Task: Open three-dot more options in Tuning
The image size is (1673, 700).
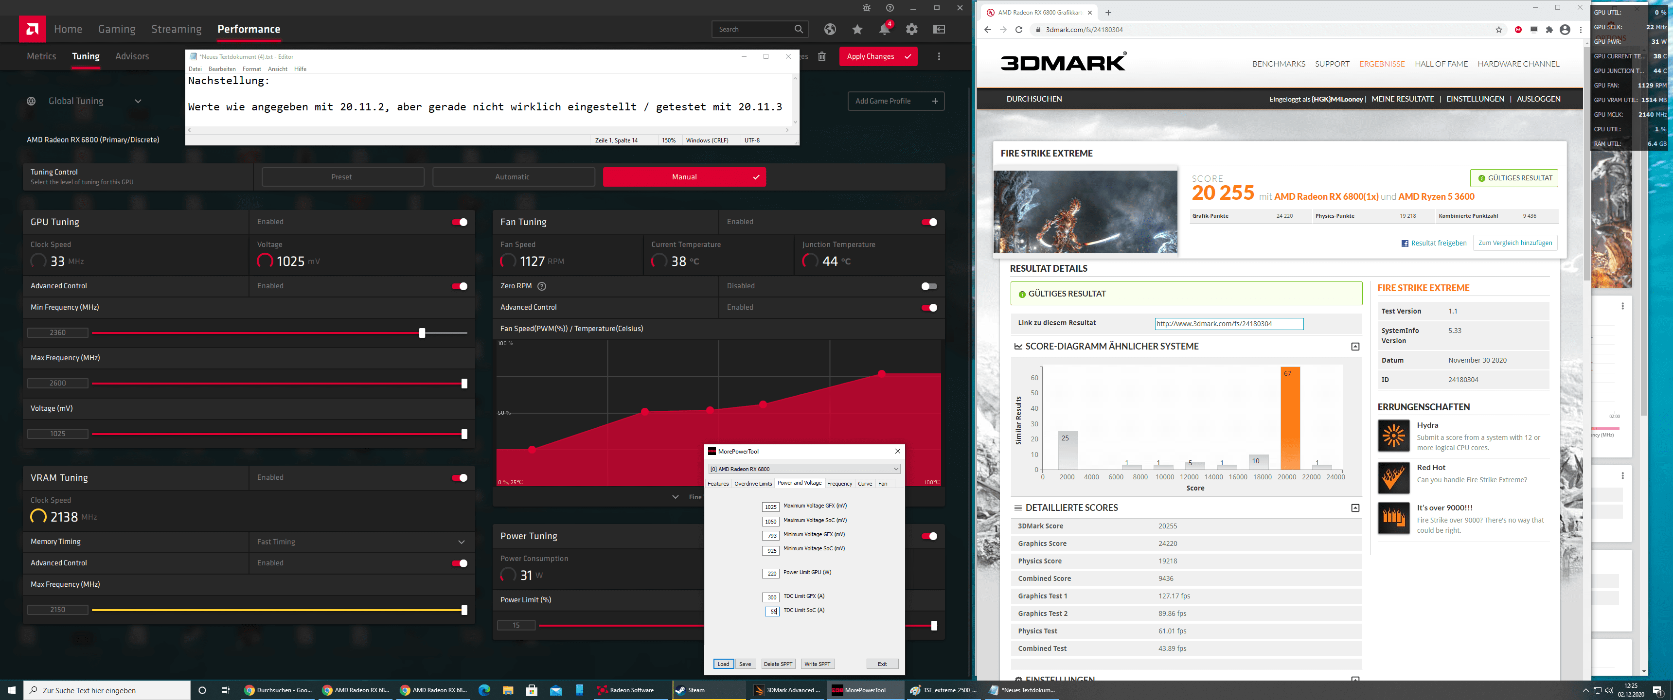Action: (939, 56)
